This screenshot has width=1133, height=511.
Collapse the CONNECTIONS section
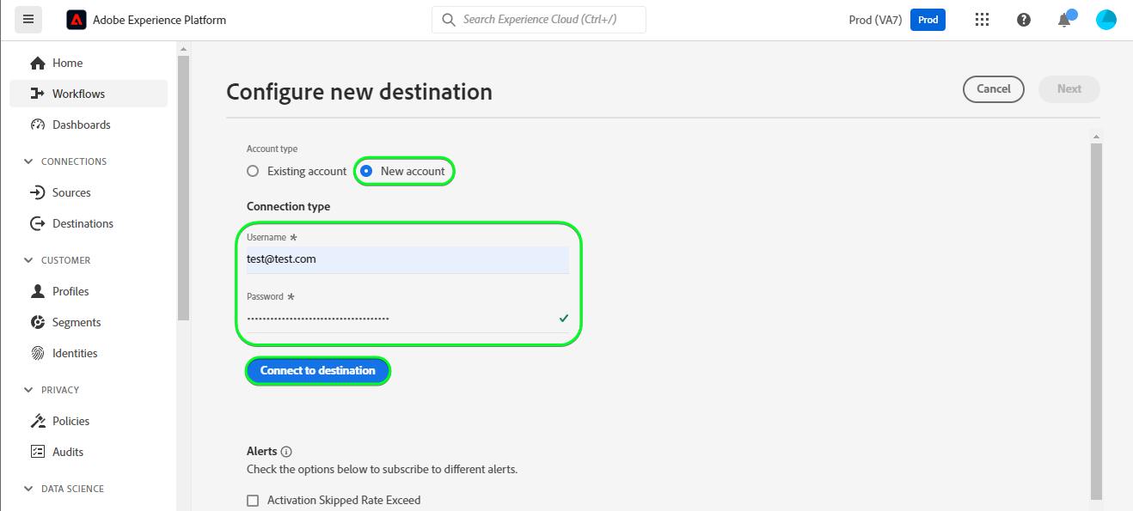pyautogui.click(x=29, y=161)
